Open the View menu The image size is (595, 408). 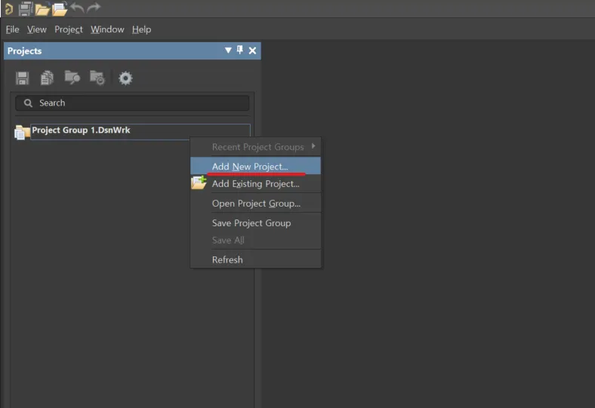pos(37,29)
